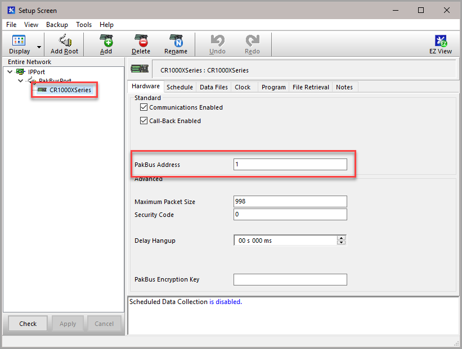Click the Add device icon
The height and width of the screenshot is (349, 462).
106,40
